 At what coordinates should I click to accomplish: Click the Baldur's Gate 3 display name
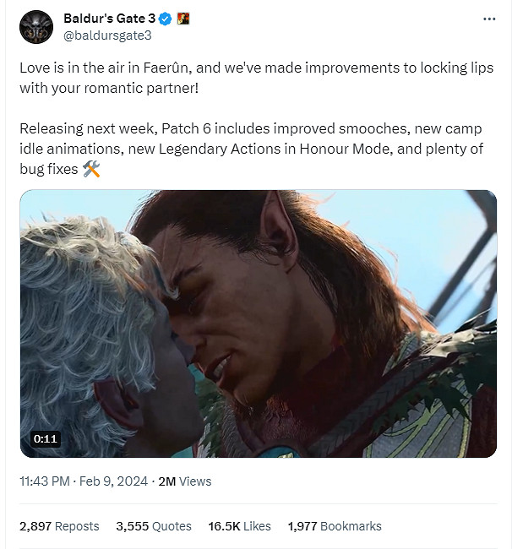coord(109,19)
